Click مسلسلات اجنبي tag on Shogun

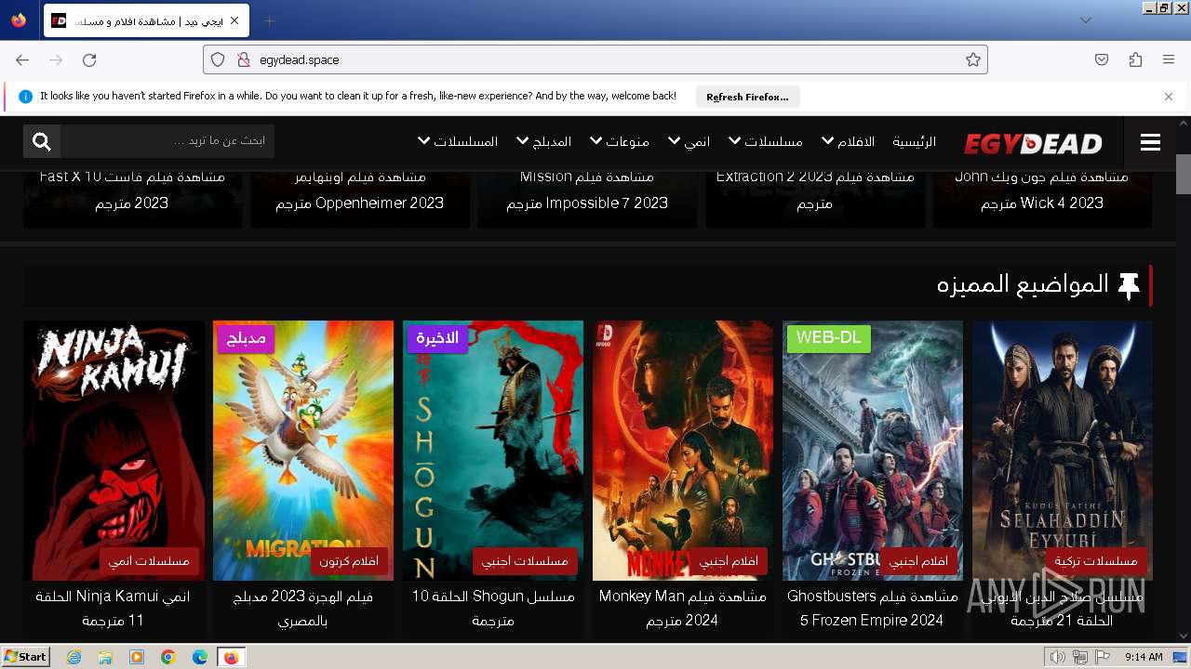(x=526, y=561)
